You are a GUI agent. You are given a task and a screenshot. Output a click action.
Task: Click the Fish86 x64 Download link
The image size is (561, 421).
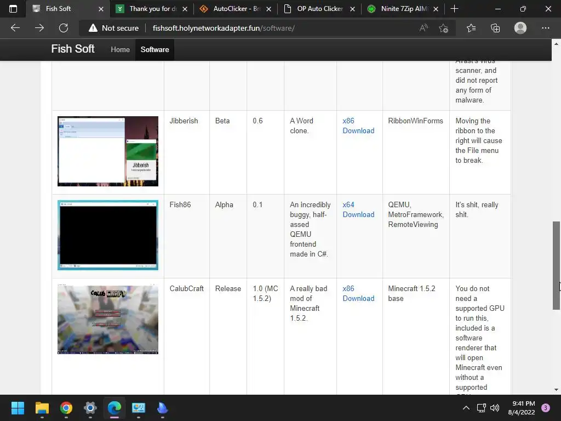358,209
